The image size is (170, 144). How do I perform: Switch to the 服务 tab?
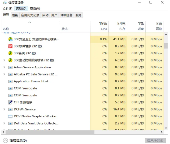79,15
